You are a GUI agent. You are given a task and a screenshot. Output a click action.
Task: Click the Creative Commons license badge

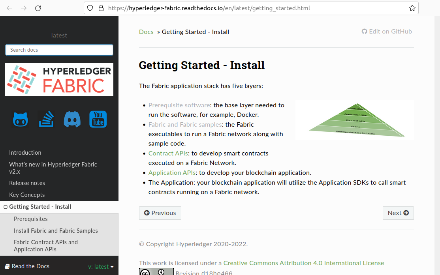pos(156,271)
